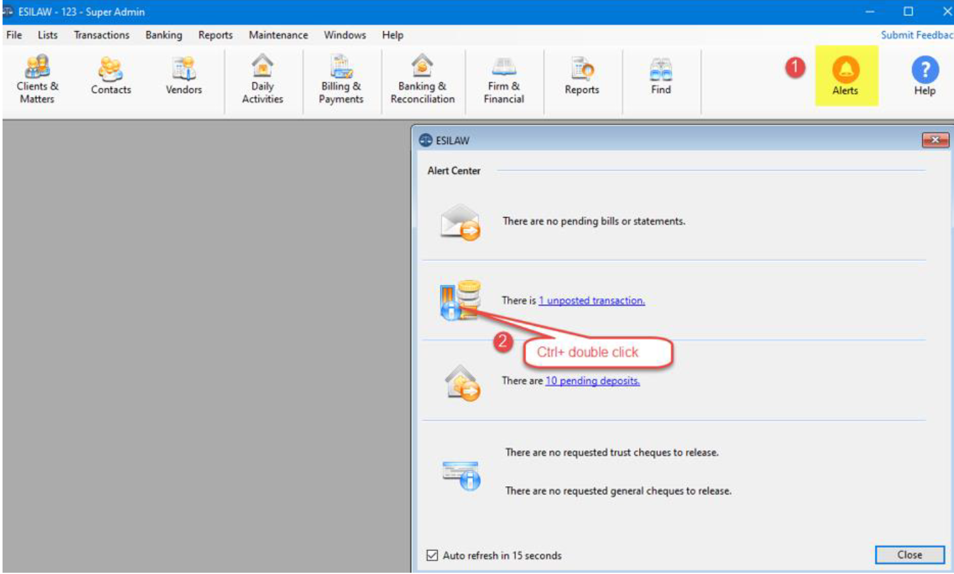Click the pending deposits house icon
Screen dimensions: 954x574
tap(462, 382)
